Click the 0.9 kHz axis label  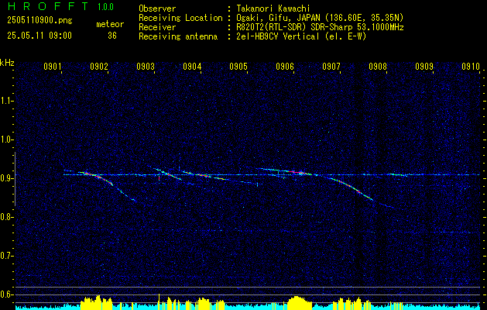pos(6,178)
